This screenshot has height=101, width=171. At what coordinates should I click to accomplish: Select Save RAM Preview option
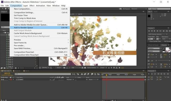click(x=40, y=48)
